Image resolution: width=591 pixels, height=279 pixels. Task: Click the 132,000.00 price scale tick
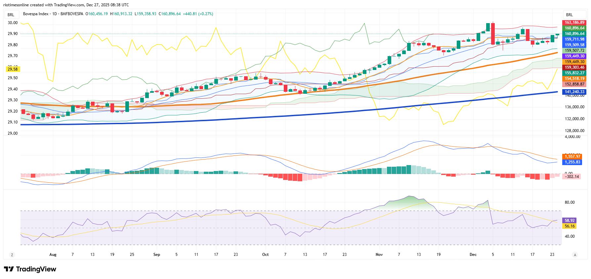coord(574,119)
